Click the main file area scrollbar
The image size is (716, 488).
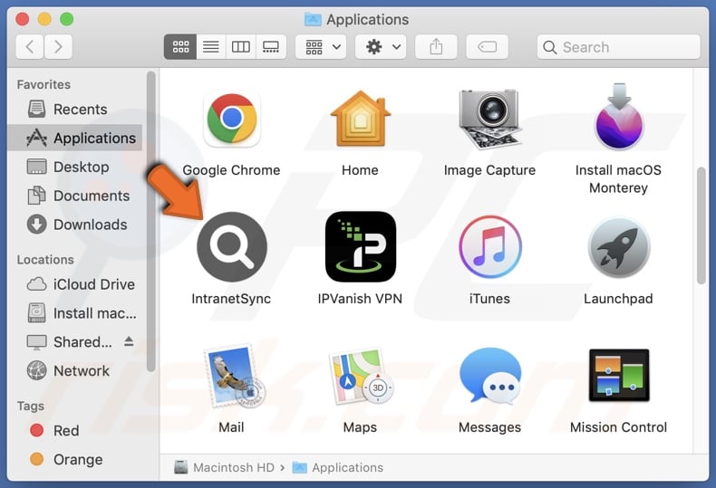701,225
